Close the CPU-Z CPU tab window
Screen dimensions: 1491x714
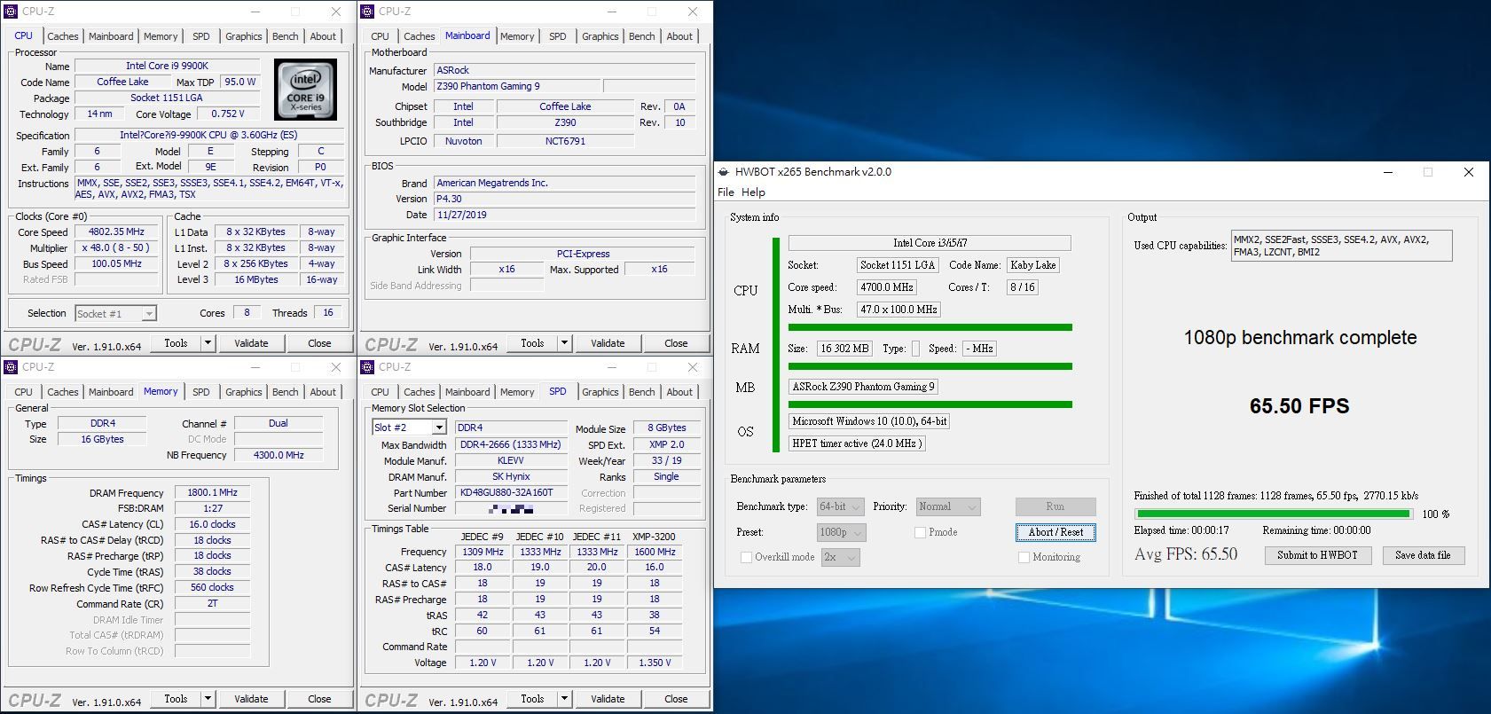[336, 12]
